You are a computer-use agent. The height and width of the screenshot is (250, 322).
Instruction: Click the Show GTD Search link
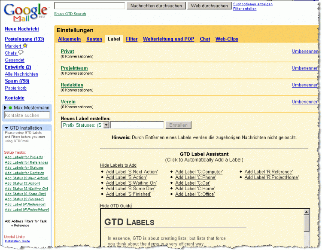pyautogui.click(x=70, y=14)
